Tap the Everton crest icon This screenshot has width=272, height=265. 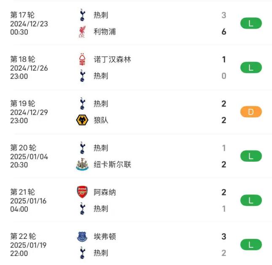(82, 236)
